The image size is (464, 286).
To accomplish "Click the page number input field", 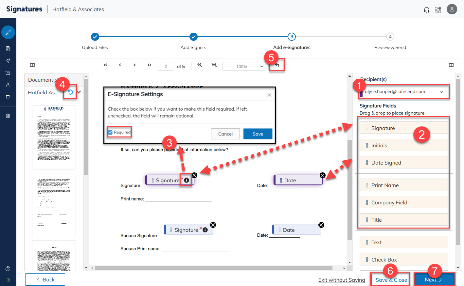I will point(166,66).
